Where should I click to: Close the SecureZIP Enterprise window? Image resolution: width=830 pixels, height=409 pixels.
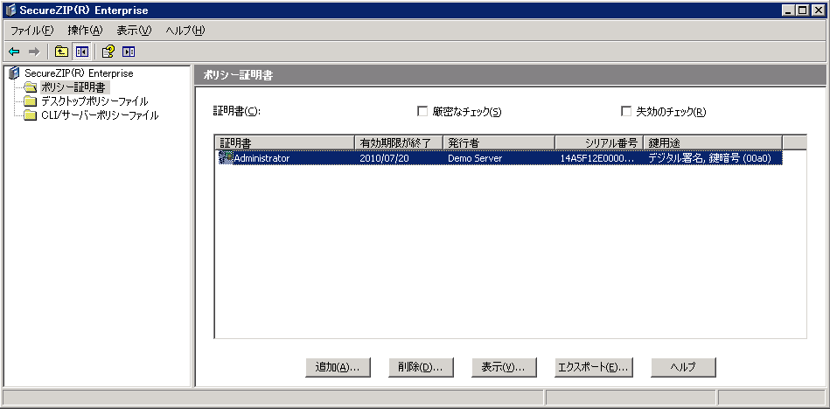(x=818, y=10)
